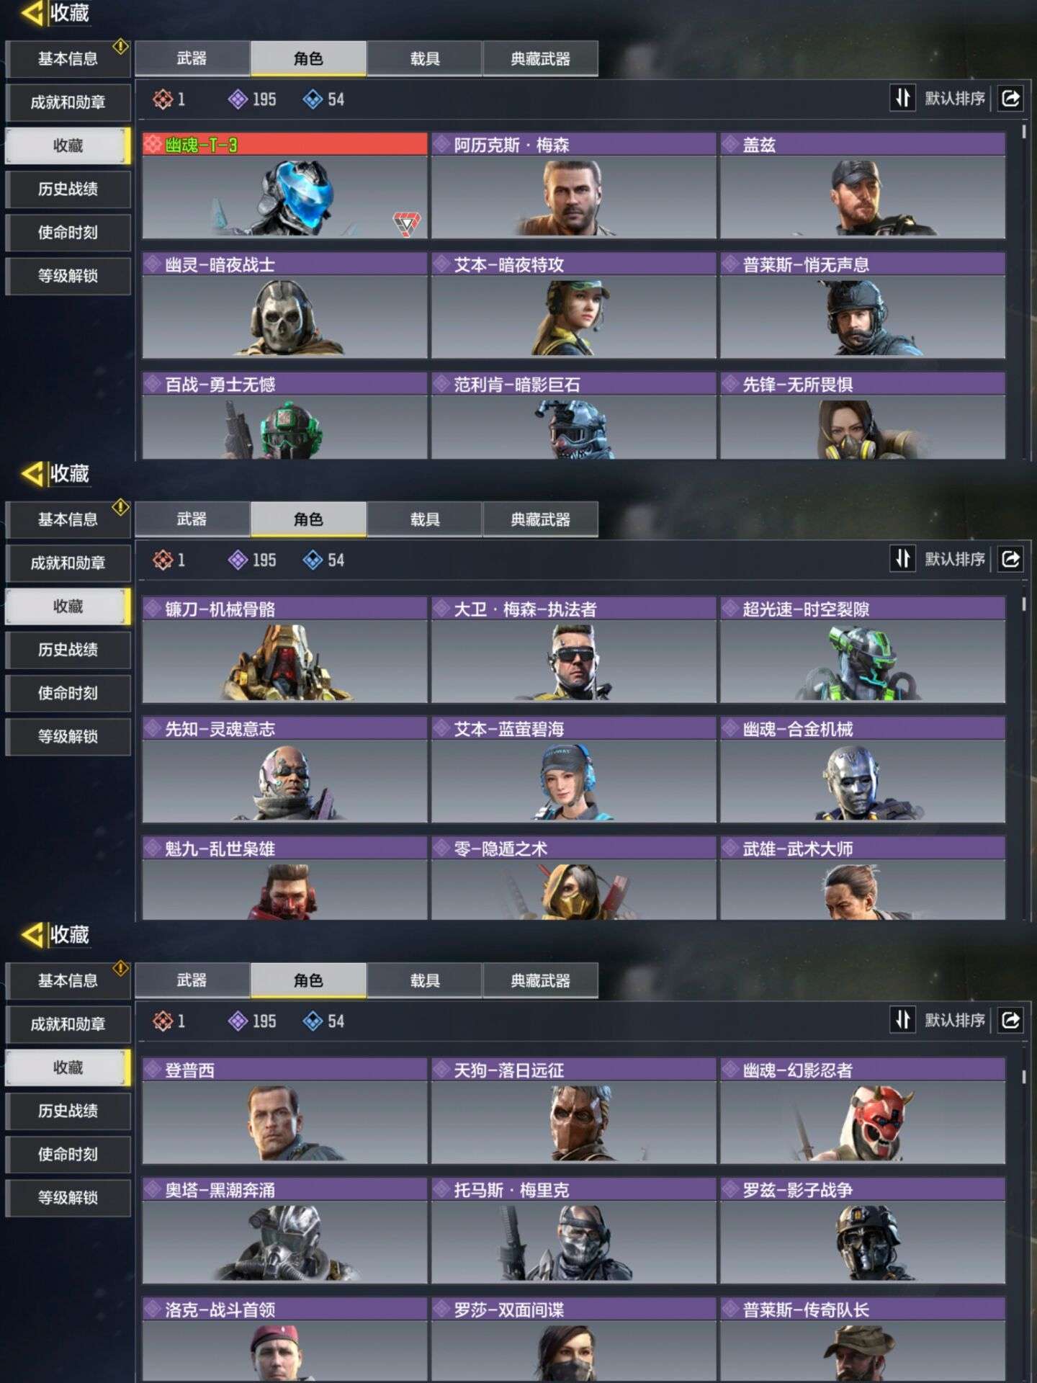The height and width of the screenshot is (1383, 1037).
Task: Open 成就和勋章 in sidebar beside 登普西 panel
Action: click(68, 1024)
